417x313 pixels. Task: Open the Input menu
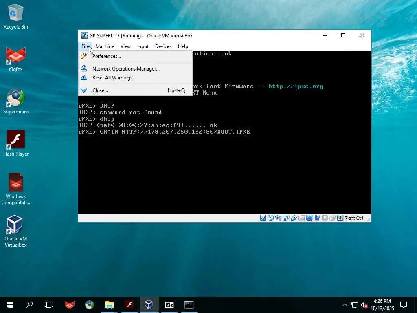[143, 46]
